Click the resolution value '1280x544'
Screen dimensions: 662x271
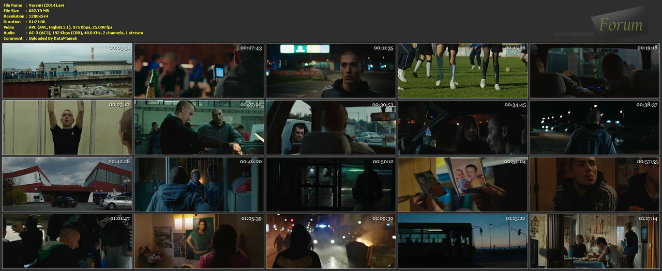[39, 17]
